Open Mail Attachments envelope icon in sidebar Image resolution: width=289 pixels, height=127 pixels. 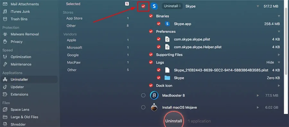pyautogui.click(x=5, y=4)
